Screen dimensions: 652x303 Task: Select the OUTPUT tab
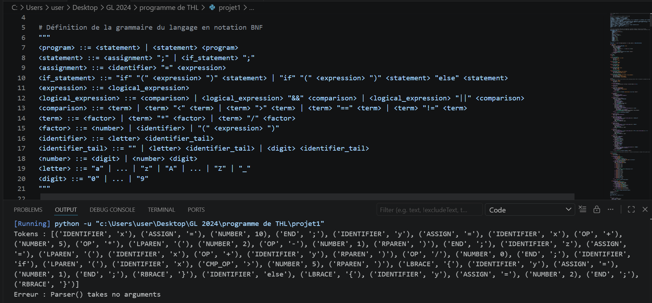click(x=66, y=210)
